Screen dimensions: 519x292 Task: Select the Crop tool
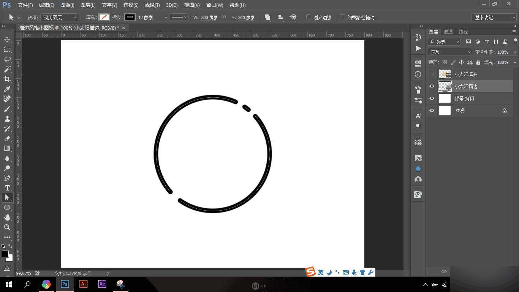[7, 79]
